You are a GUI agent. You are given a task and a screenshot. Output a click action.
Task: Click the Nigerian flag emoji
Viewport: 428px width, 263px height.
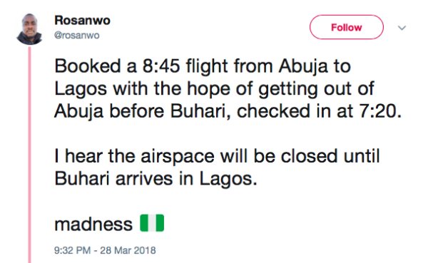click(152, 223)
